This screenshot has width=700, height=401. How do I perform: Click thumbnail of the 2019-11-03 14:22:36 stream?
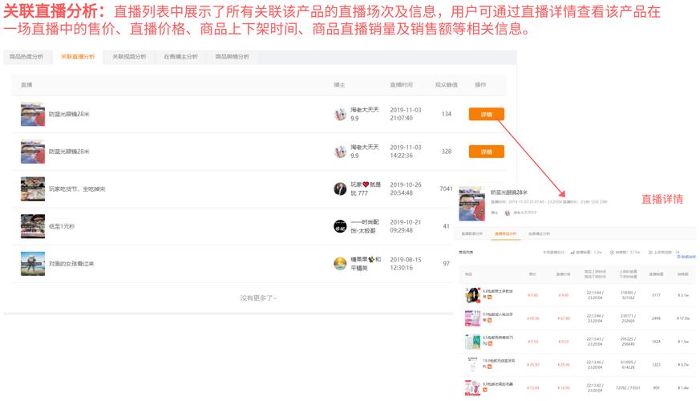tap(33, 152)
